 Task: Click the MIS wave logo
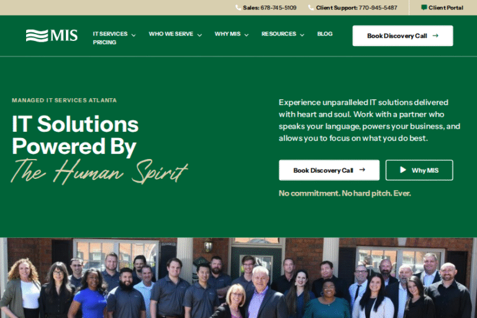click(52, 35)
